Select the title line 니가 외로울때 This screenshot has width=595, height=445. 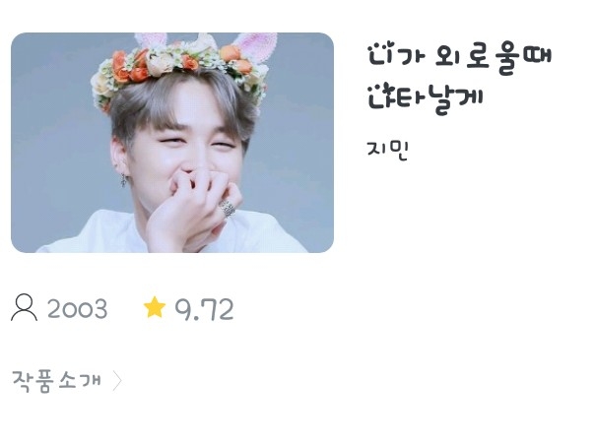point(460,58)
